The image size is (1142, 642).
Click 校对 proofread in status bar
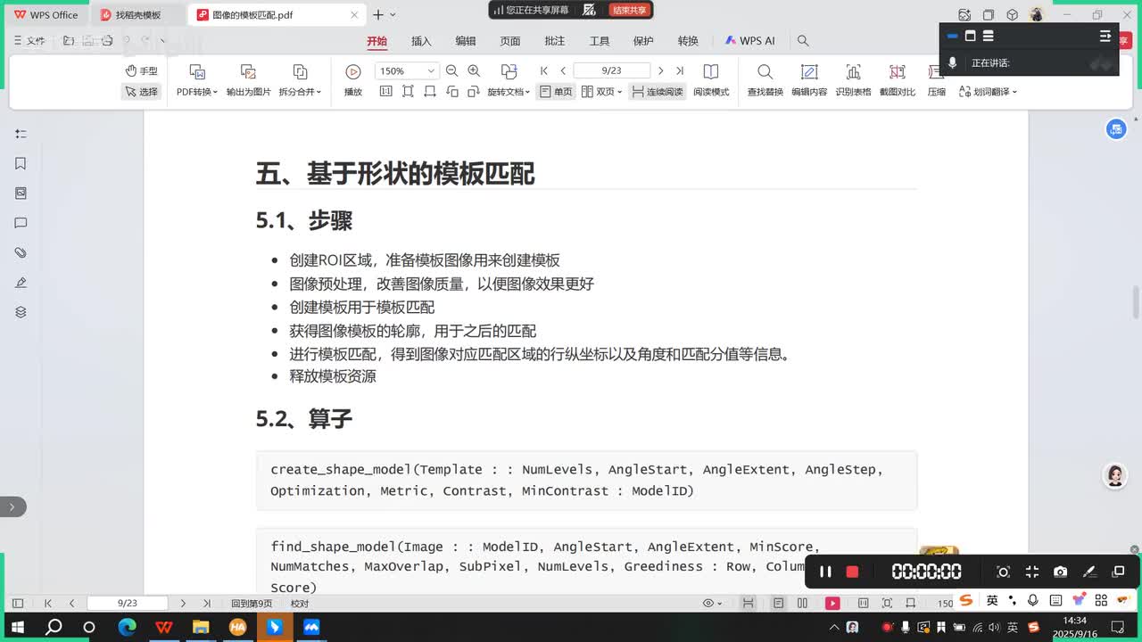pyautogui.click(x=300, y=604)
